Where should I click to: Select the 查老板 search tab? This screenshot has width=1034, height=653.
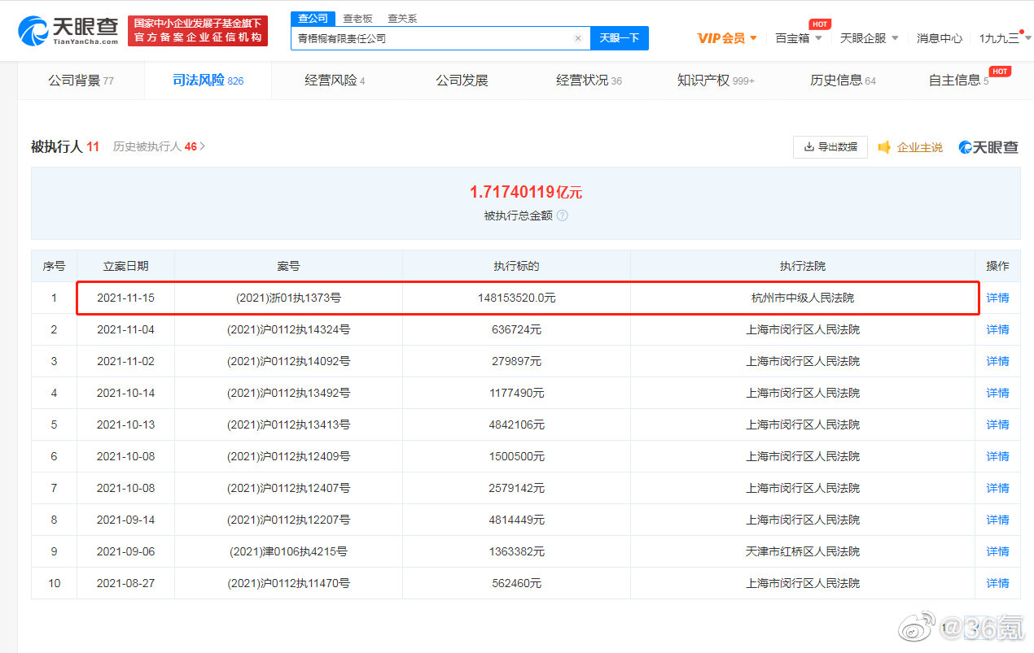tap(358, 17)
